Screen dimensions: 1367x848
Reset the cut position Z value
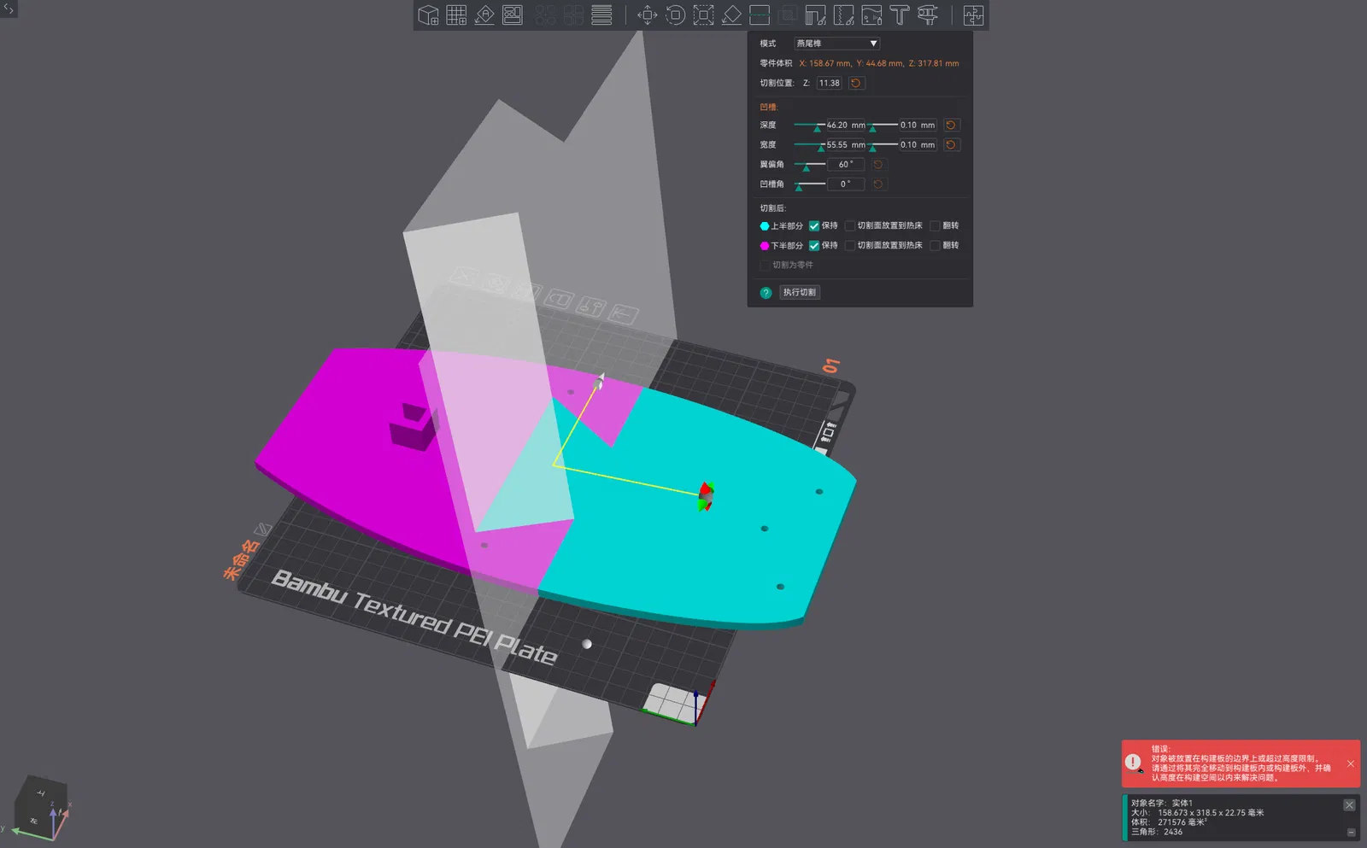856,83
